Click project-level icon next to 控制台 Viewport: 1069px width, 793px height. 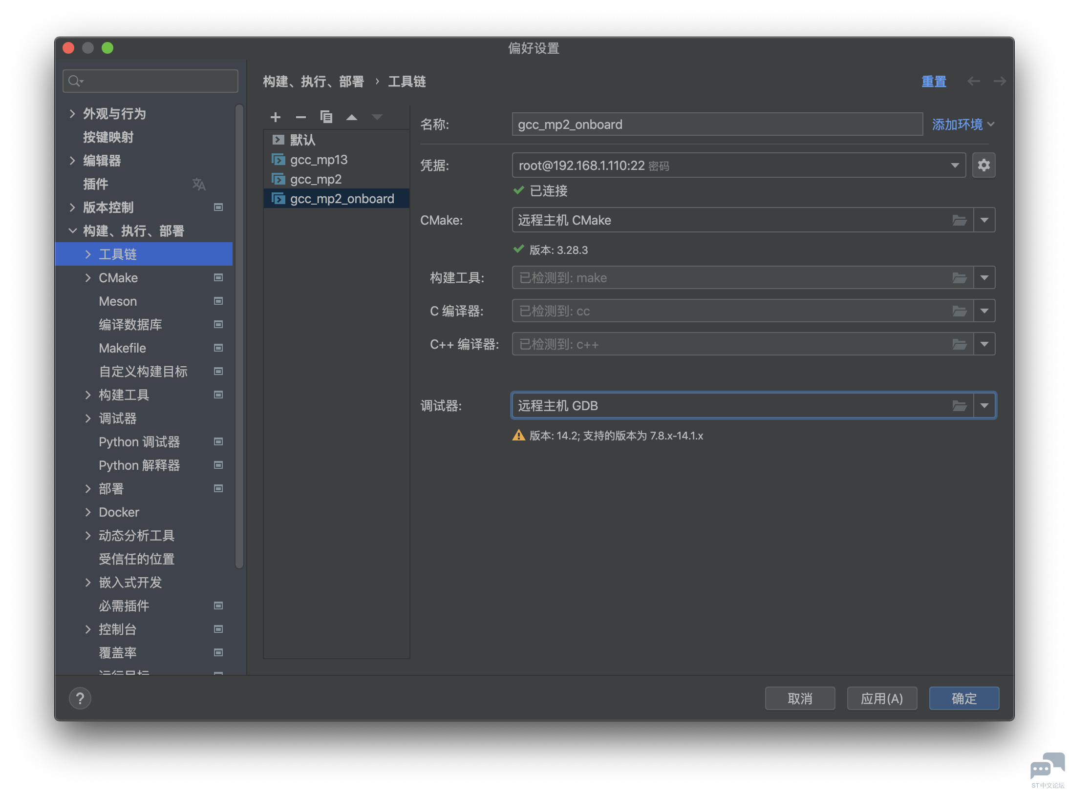(218, 629)
